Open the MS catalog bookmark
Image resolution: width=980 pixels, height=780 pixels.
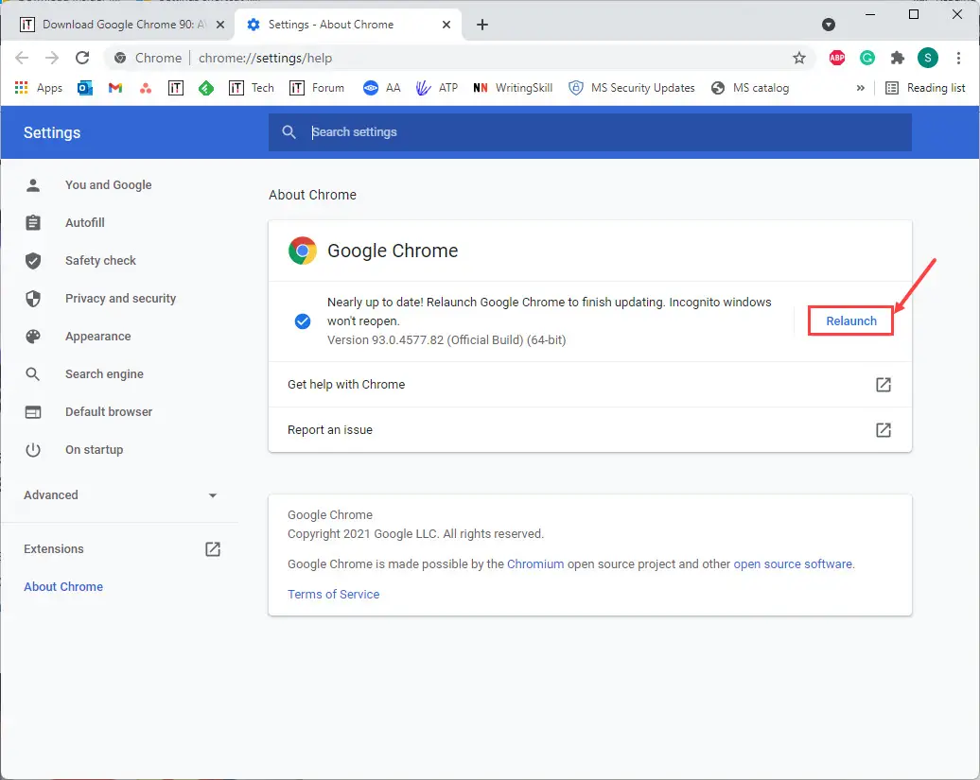point(750,88)
